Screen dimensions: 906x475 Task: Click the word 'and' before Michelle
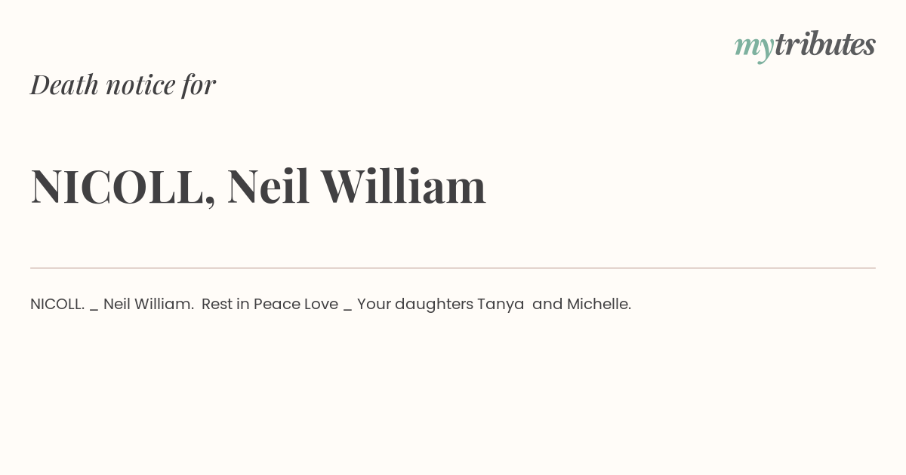click(547, 304)
